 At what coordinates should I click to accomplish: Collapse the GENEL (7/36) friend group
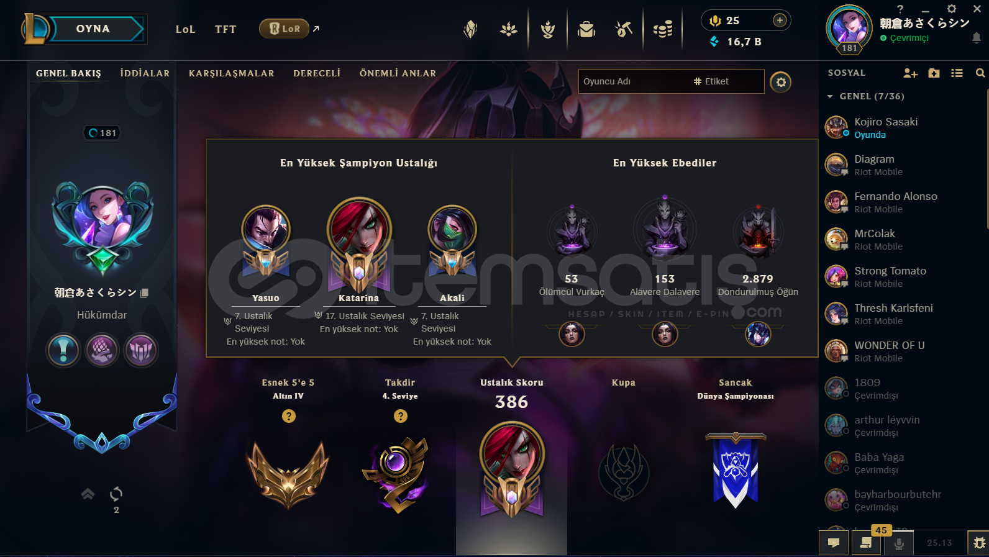[830, 96]
